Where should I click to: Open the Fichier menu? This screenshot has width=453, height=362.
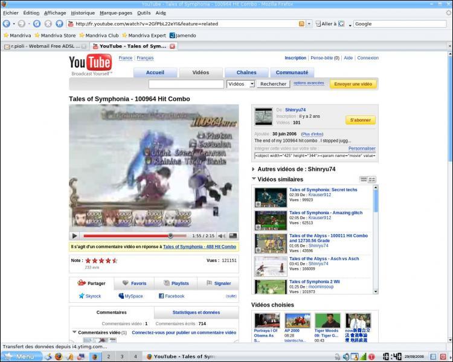click(11, 13)
